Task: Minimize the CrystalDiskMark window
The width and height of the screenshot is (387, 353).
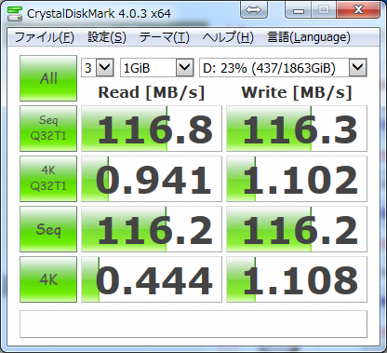Action: click(298, 11)
